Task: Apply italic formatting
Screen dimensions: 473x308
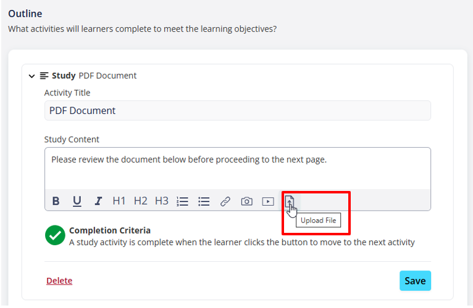Action: click(98, 201)
